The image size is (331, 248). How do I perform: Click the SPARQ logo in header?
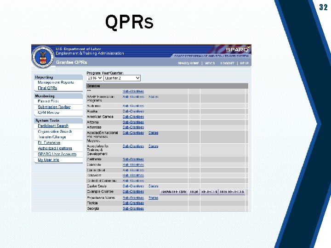(238, 49)
